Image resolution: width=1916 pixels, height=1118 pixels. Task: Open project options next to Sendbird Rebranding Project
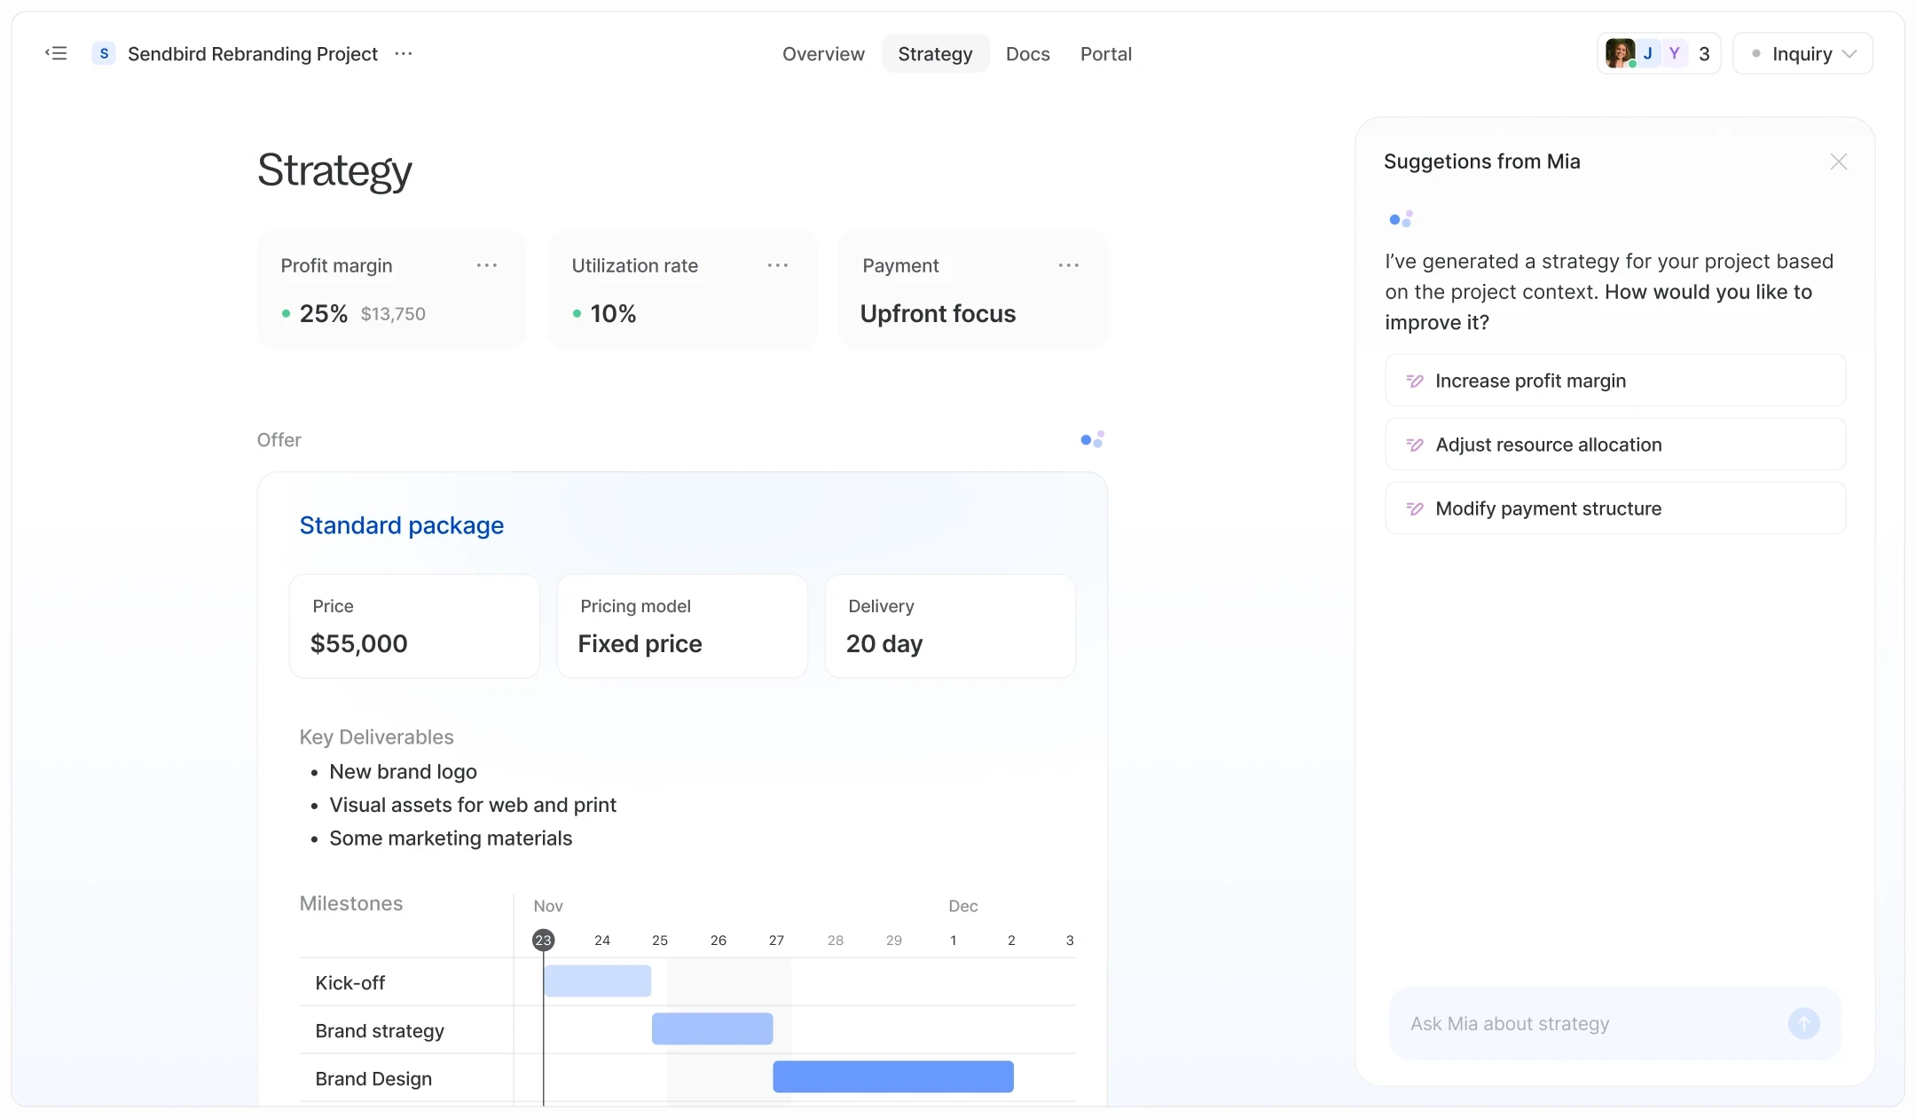click(x=404, y=53)
